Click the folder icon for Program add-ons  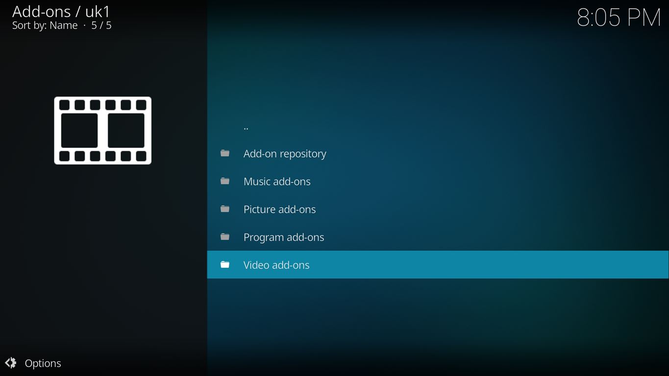225,237
